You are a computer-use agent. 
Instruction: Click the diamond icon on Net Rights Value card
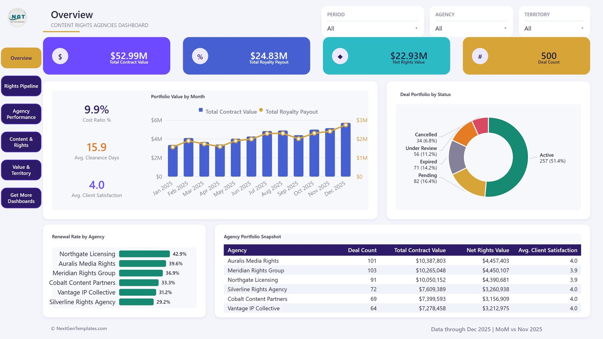pyautogui.click(x=340, y=56)
